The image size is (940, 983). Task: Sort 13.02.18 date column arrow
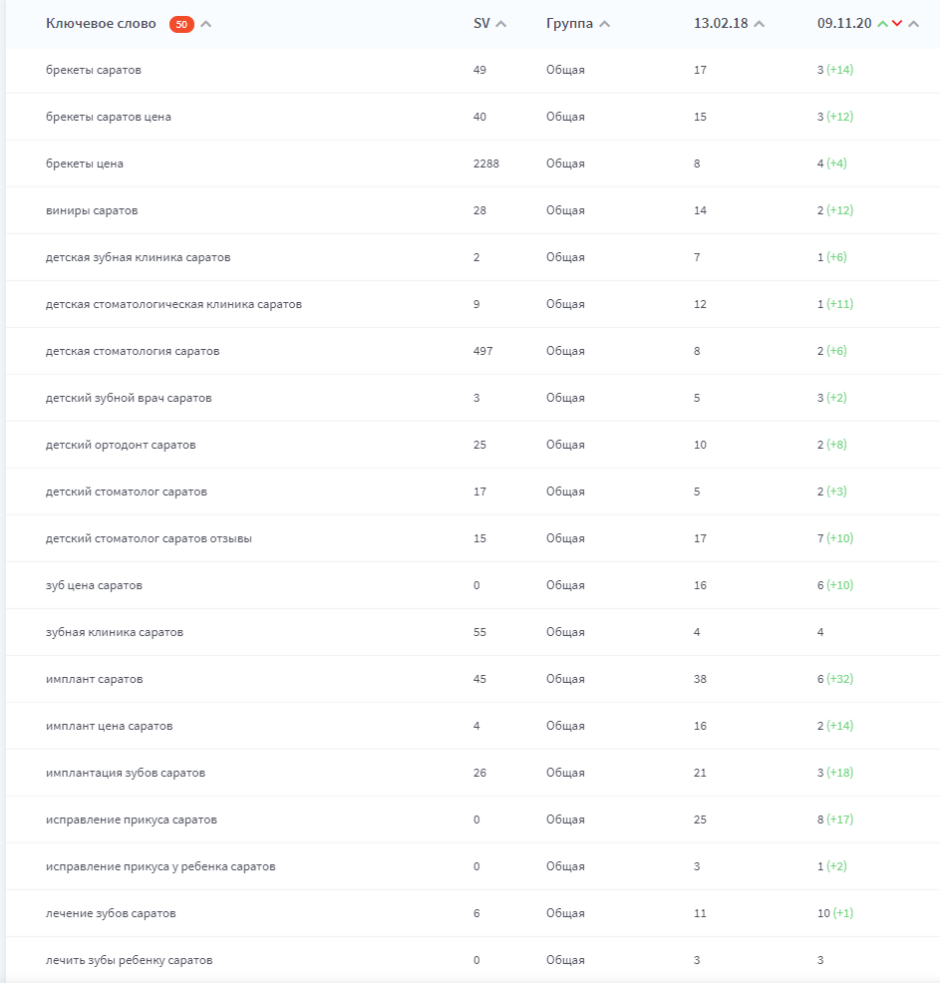pos(759,25)
